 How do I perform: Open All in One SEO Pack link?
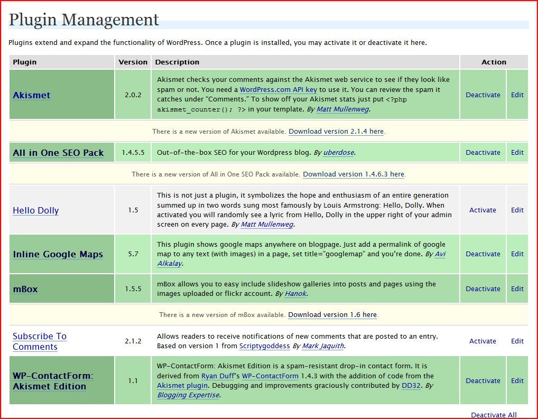point(58,153)
